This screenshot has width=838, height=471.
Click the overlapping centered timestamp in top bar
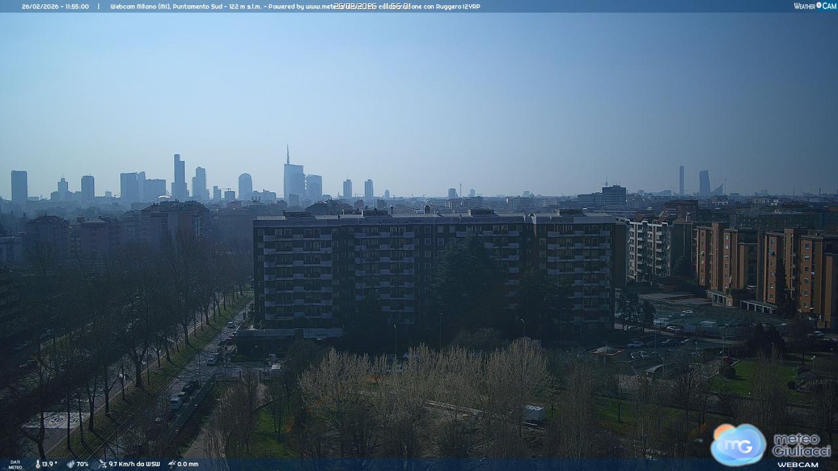372,7
